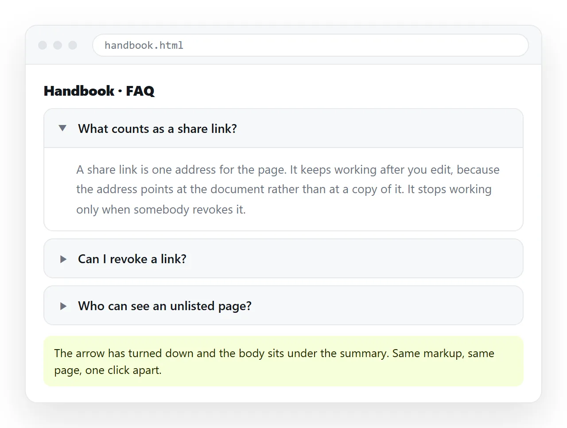Click empty area right of unlisted page row

385,306
